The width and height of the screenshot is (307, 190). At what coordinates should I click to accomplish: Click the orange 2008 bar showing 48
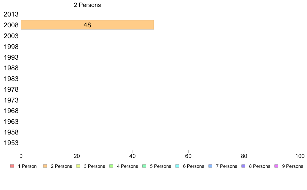click(87, 25)
